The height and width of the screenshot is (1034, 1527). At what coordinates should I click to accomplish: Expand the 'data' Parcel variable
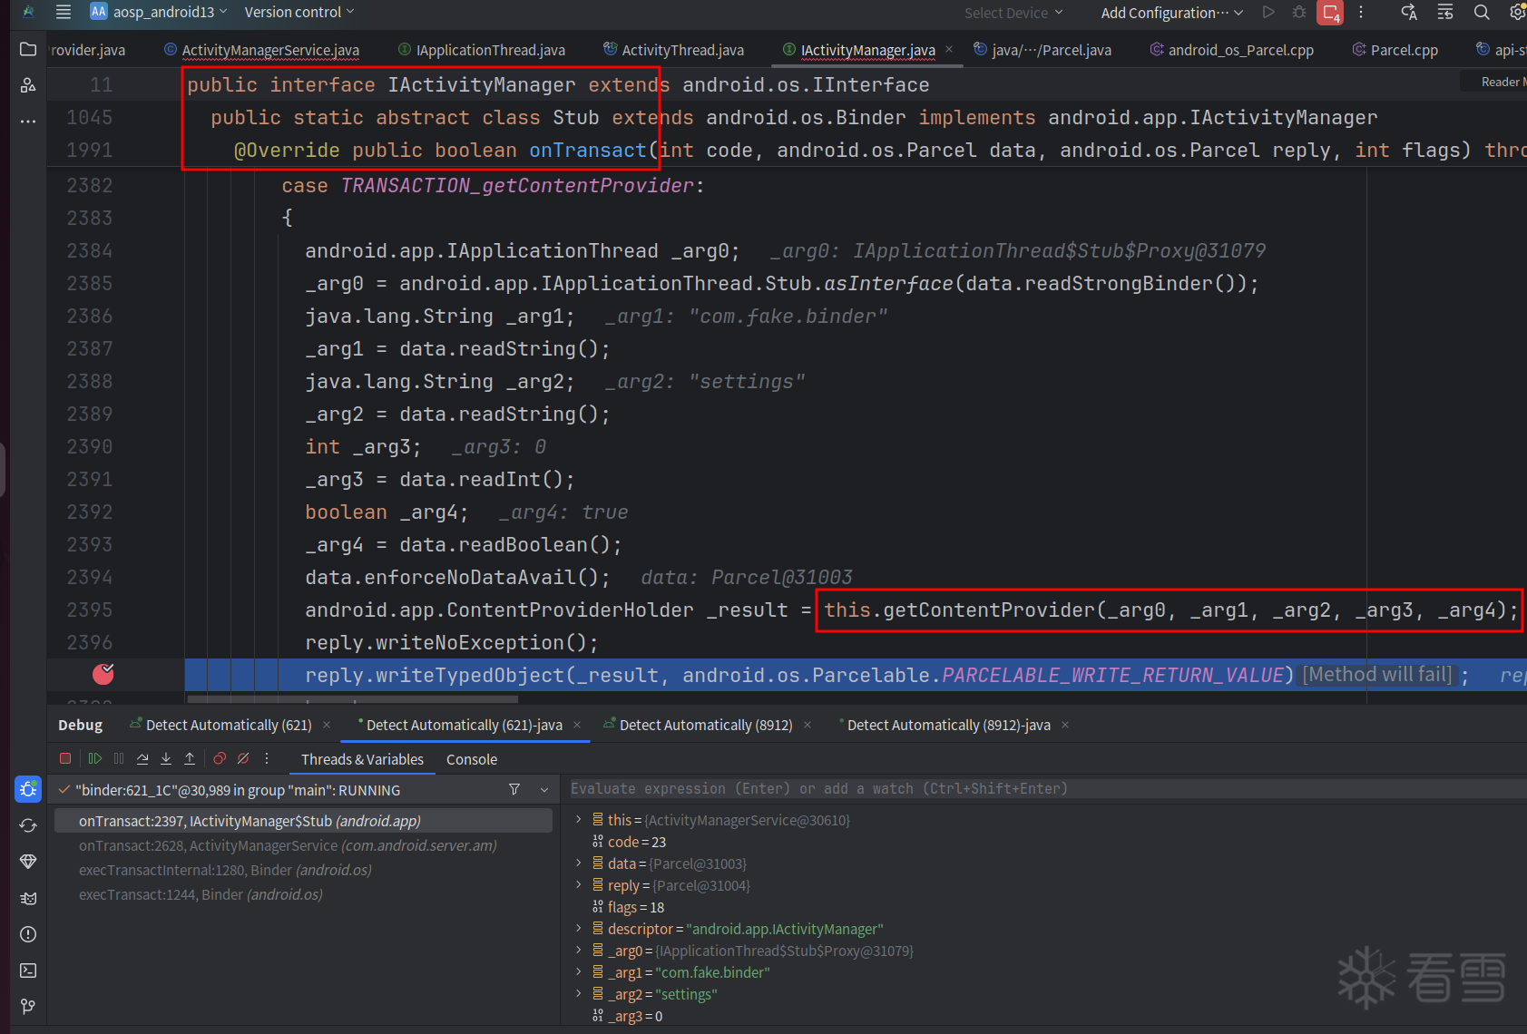[x=579, y=863]
